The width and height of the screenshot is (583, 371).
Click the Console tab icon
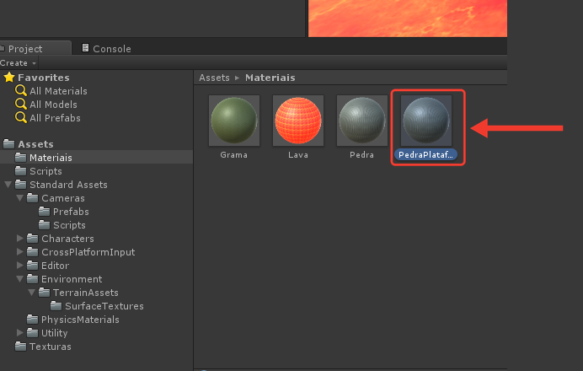(x=85, y=47)
